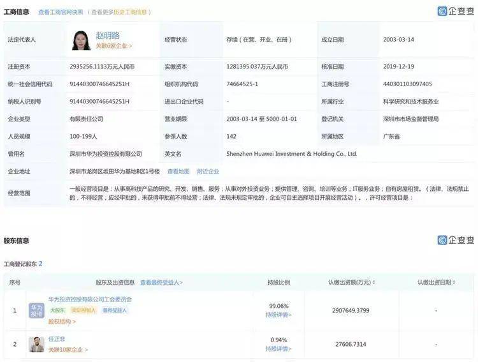478x362 pixels.
Task: Select registered capital 2935256.1113万元人民币
Action: coord(102,66)
